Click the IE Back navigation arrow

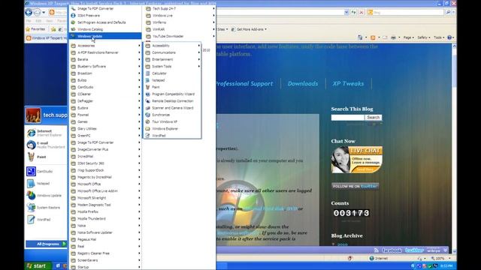pyautogui.click(x=29, y=12)
